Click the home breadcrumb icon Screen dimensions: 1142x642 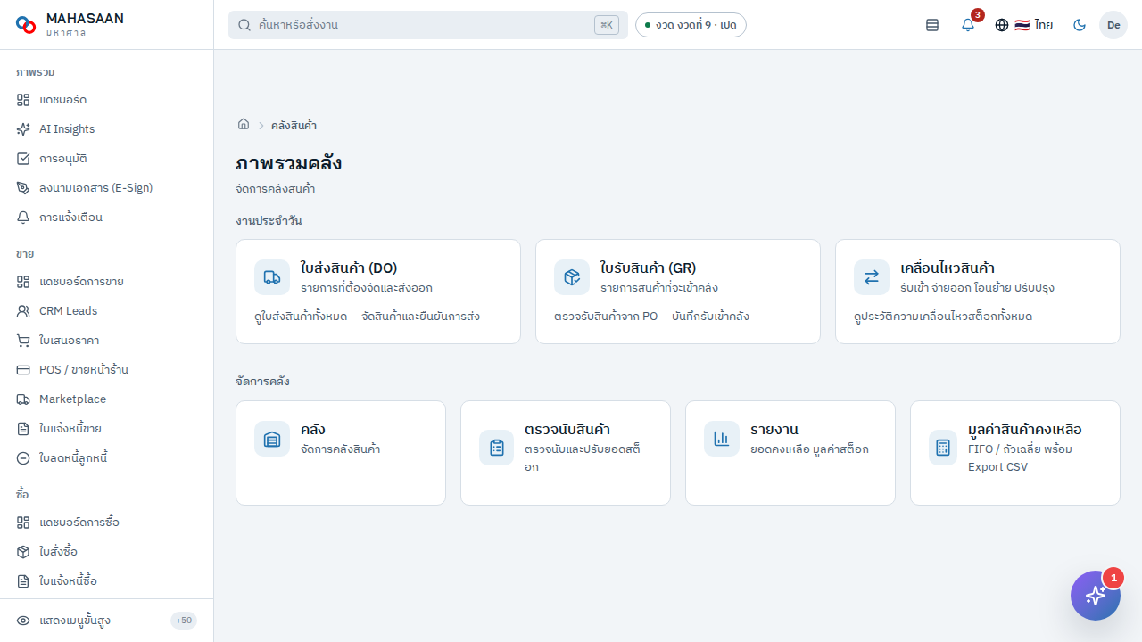tap(244, 125)
